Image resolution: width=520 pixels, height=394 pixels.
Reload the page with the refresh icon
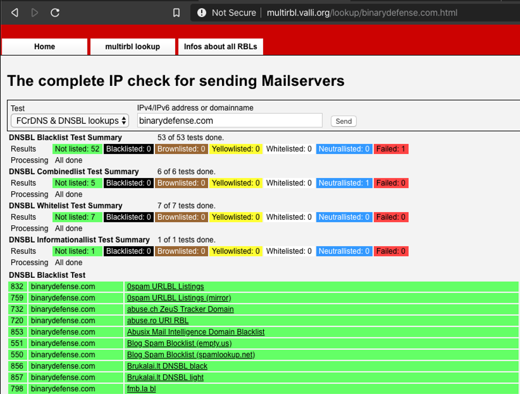point(55,13)
